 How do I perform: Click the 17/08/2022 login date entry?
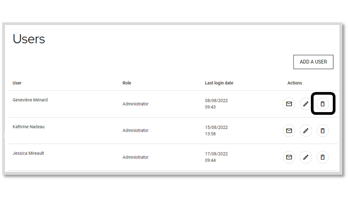pyautogui.click(x=216, y=154)
